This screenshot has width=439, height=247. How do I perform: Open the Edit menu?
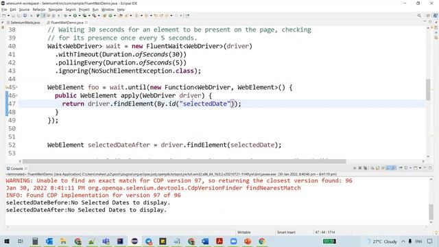tap(13, 10)
